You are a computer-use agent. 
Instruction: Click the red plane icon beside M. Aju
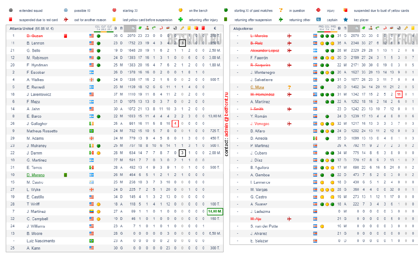pyautogui.click(x=289, y=219)
